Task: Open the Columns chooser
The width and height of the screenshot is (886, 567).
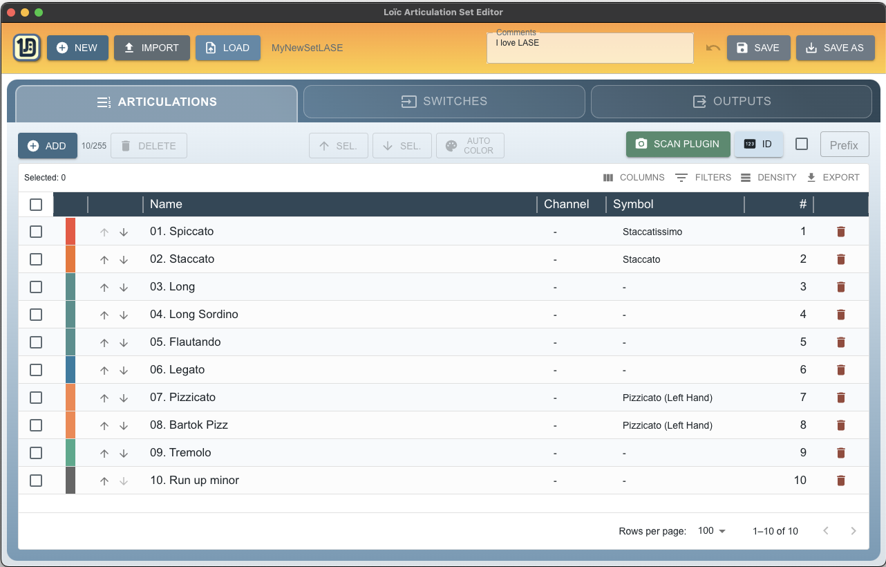Action: (634, 178)
